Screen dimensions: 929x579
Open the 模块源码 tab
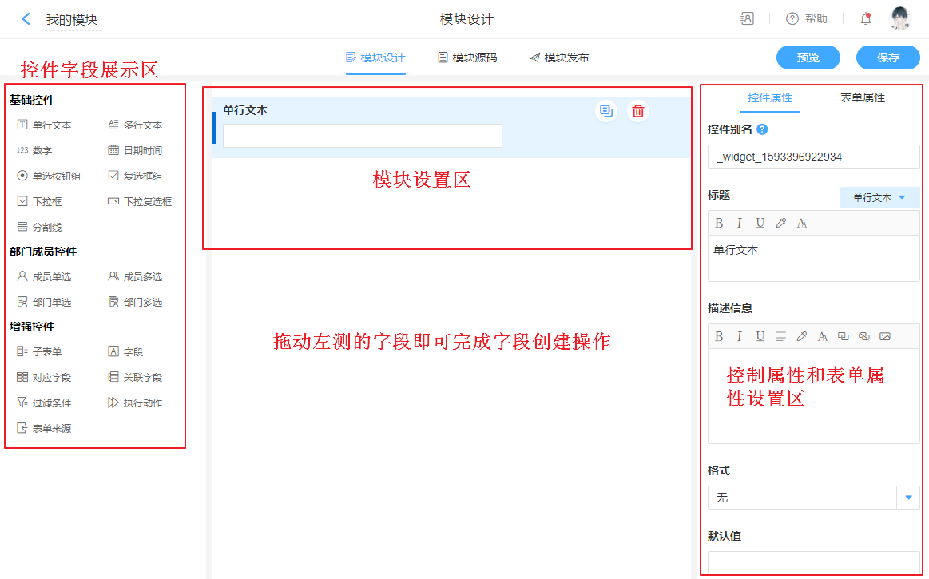tap(467, 58)
